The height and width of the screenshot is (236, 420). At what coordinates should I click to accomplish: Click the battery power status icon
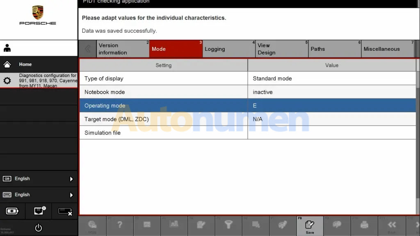coord(12,211)
